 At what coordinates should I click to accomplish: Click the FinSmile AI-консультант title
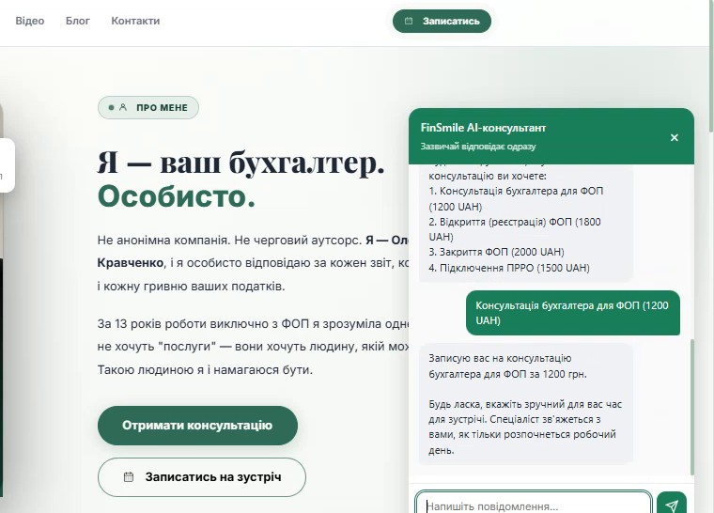tap(483, 128)
